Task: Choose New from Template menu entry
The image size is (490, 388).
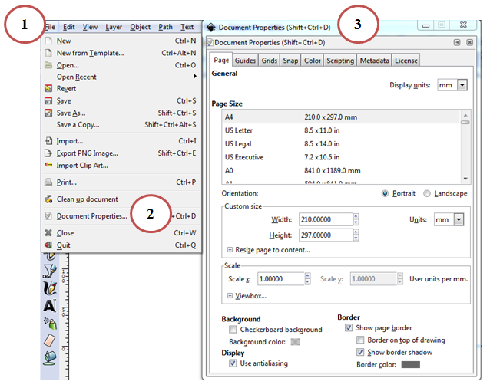Action: (121, 53)
